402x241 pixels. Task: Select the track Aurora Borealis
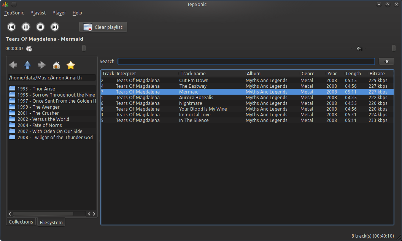click(x=248, y=98)
